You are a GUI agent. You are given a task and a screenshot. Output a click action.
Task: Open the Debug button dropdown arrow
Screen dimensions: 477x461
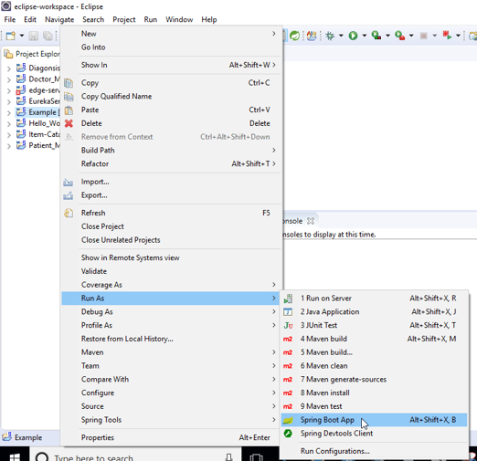[x=341, y=36]
